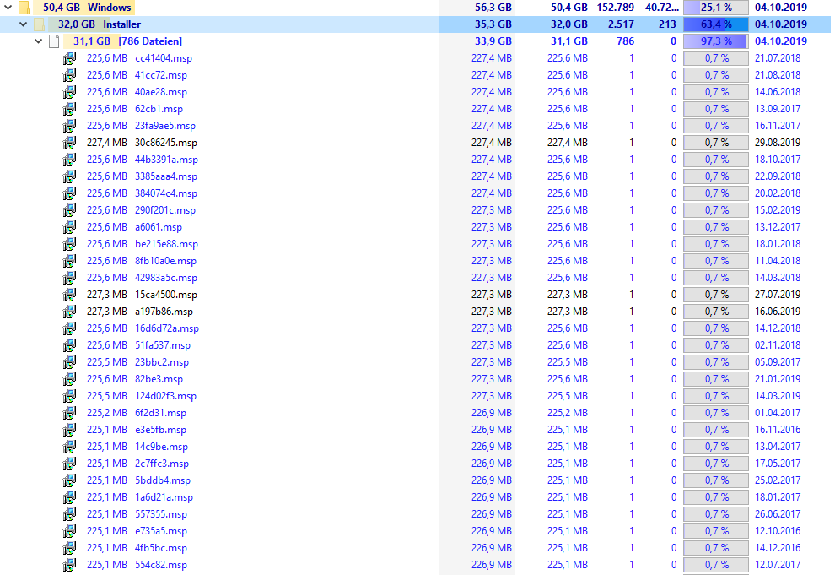Click installer icon of 290f201c.msp
The image size is (835, 575).
click(x=69, y=210)
